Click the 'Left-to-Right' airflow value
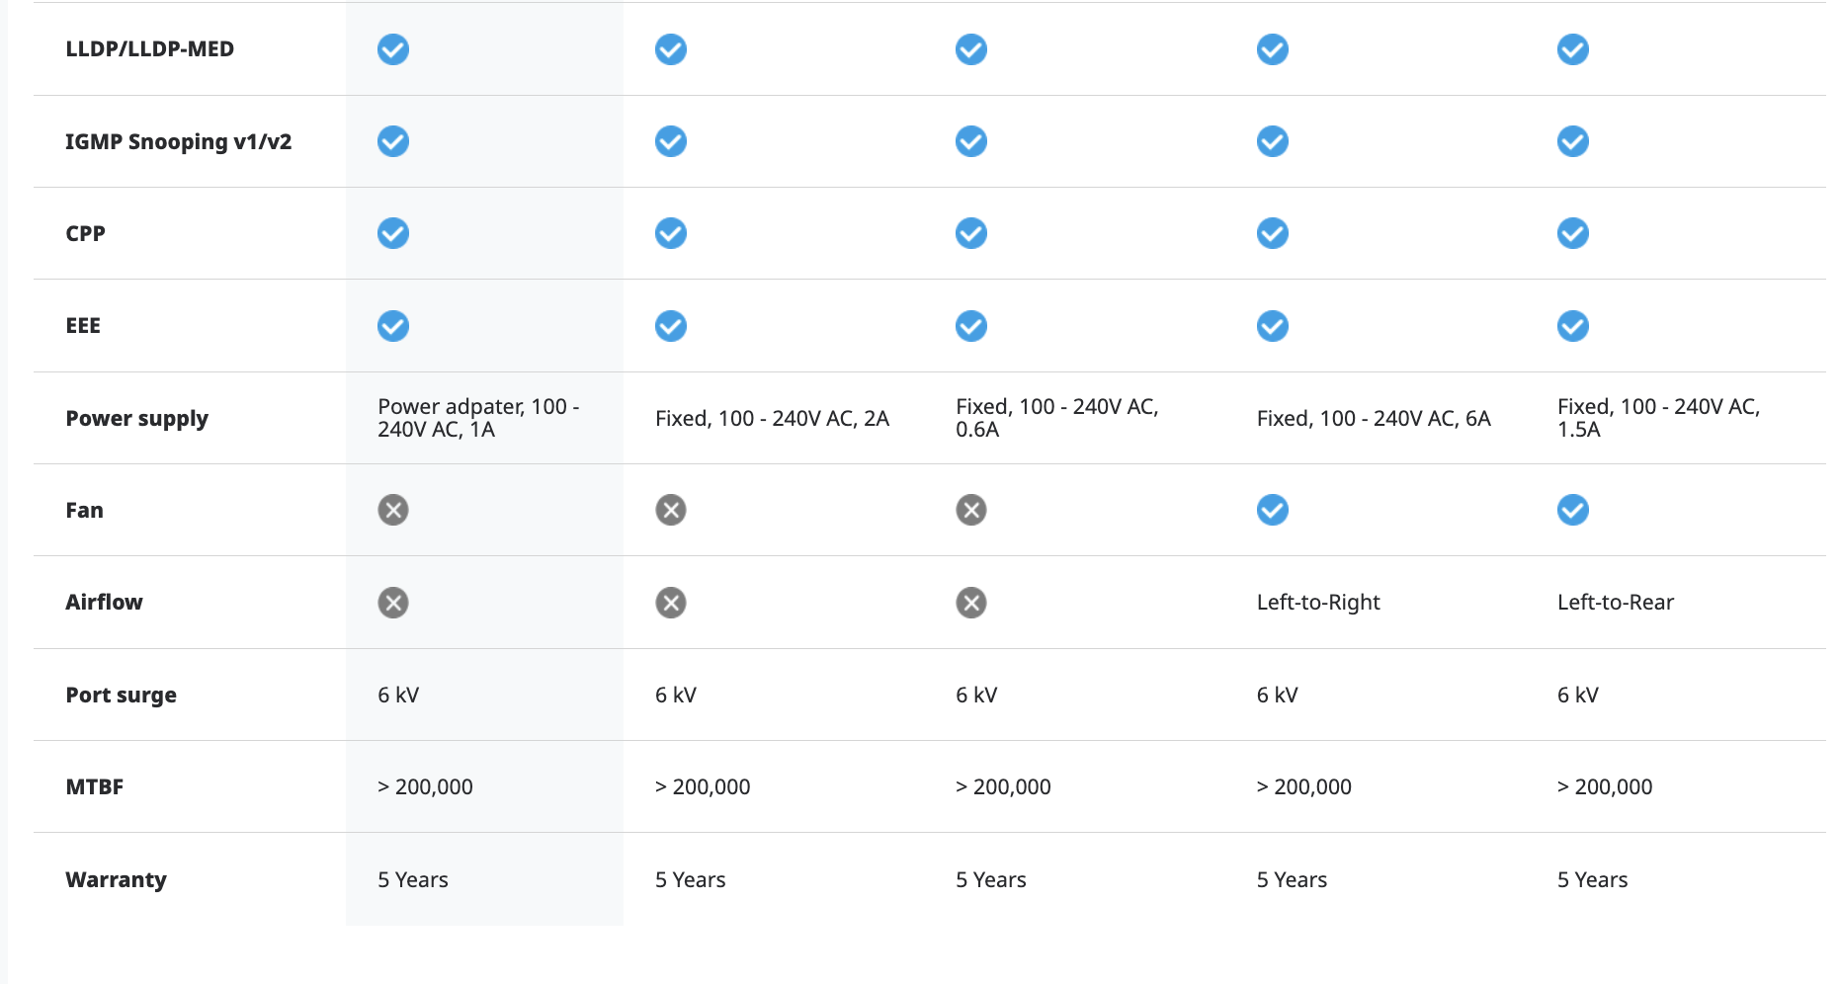This screenshot has width=1840, height=984. [x=1317, y=603]
